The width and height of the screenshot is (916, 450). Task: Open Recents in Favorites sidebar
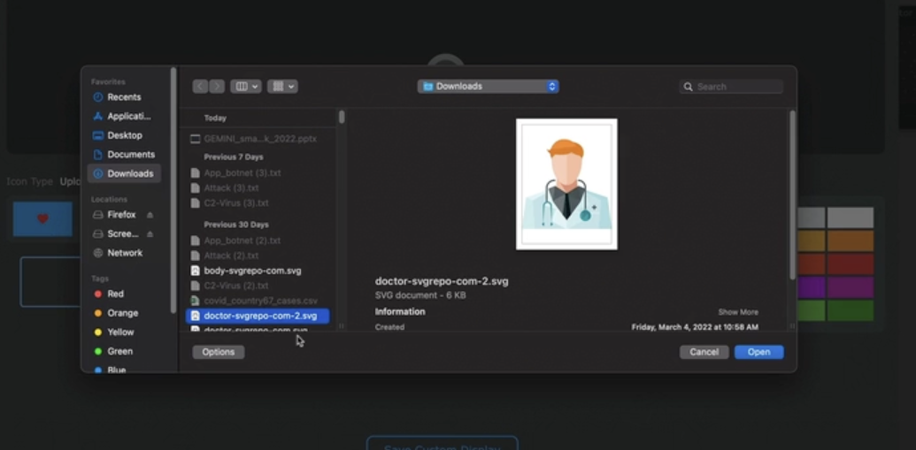123,97
